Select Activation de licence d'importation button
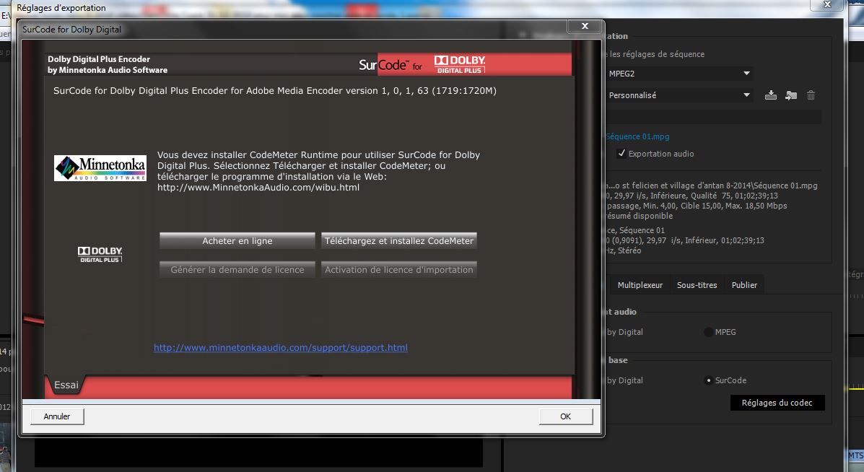864x472 pixels. point(399,269)
